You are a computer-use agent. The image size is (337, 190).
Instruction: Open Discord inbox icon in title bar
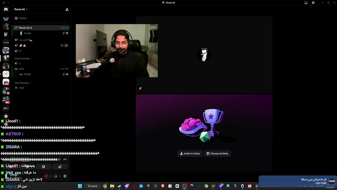point(306,3)
